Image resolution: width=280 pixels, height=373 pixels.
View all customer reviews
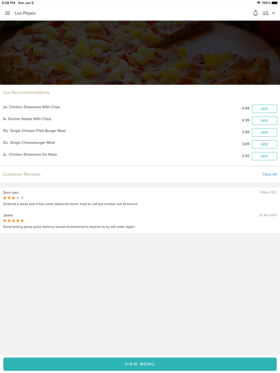270,175
